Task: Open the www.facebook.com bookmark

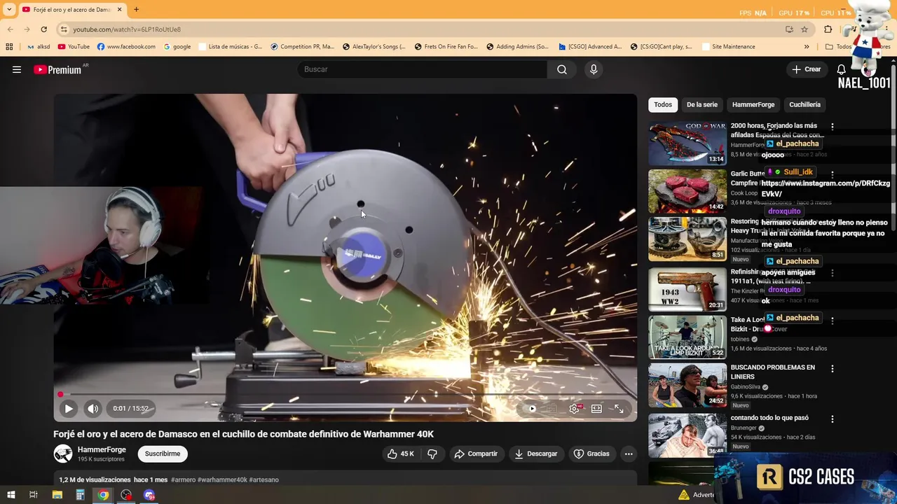Action: tap(126, 47)
